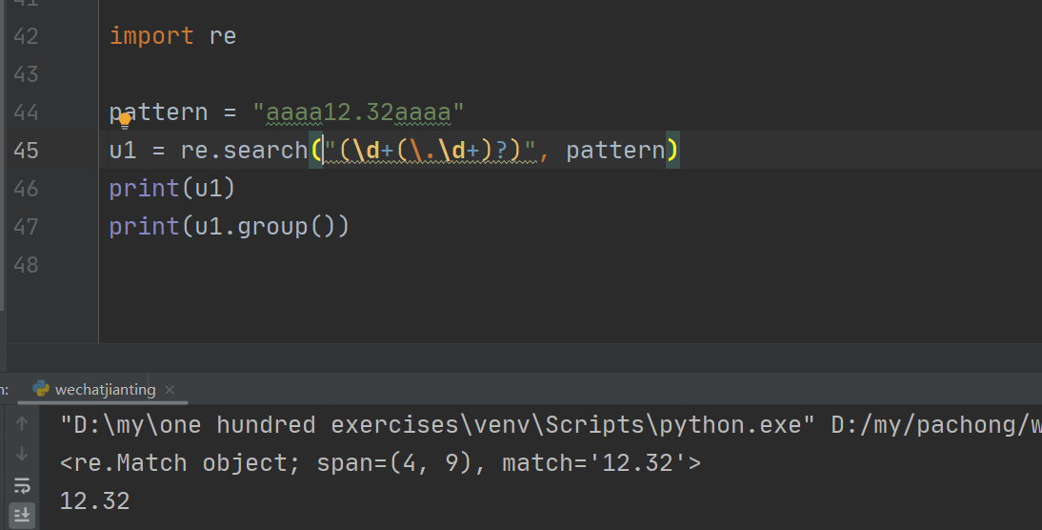1042x530 pixels.
Task: Click the lightbulb intention actions icon
Action: click(x=124, y=122)
